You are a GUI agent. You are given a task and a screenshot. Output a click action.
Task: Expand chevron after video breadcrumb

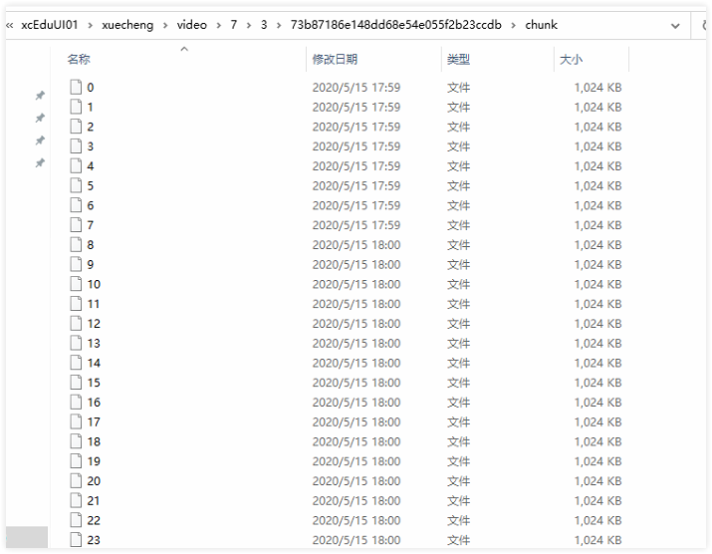[x=219, y=26]
